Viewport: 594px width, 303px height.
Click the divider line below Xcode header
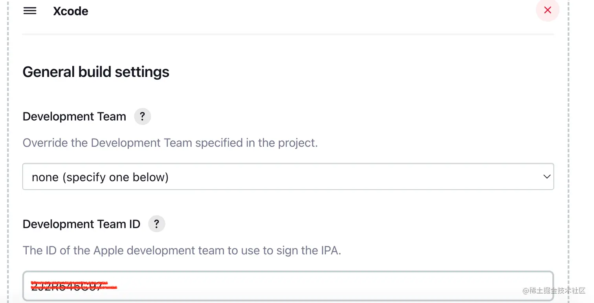point(288,35)
